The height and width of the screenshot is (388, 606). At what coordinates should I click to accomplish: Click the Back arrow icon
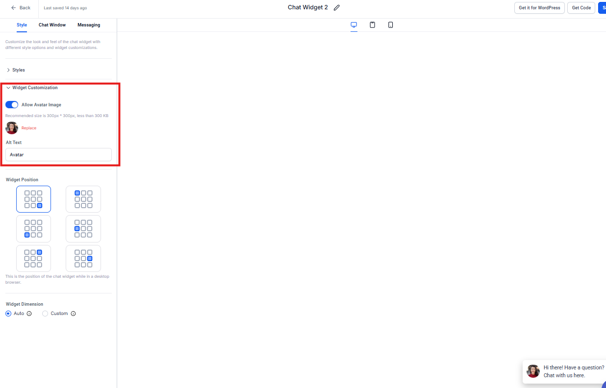14,8
